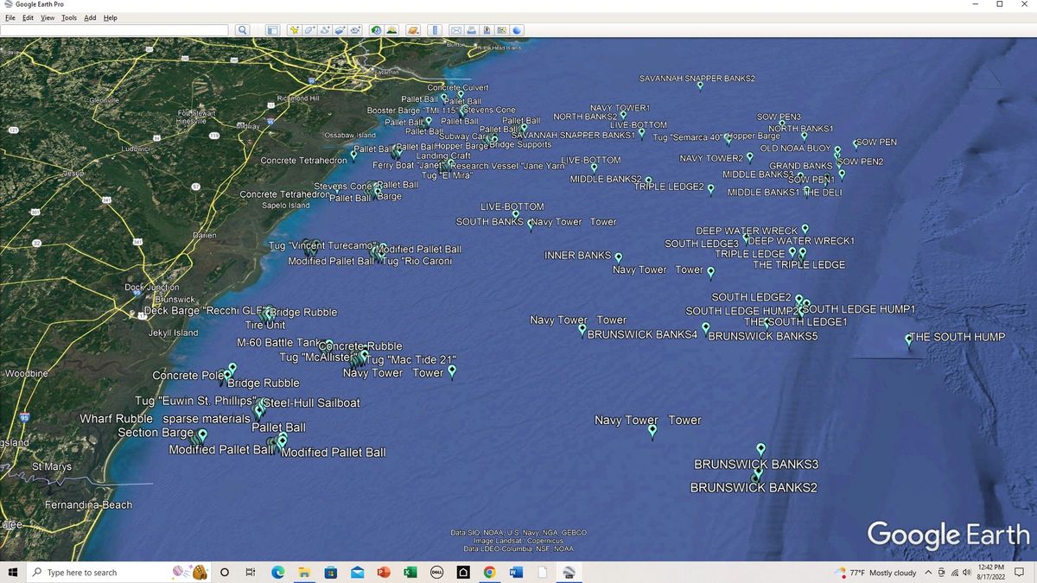Viewport: 1037px width, 583px height.
Task: Start recording a tour
Action: click(x=355, y=30)
